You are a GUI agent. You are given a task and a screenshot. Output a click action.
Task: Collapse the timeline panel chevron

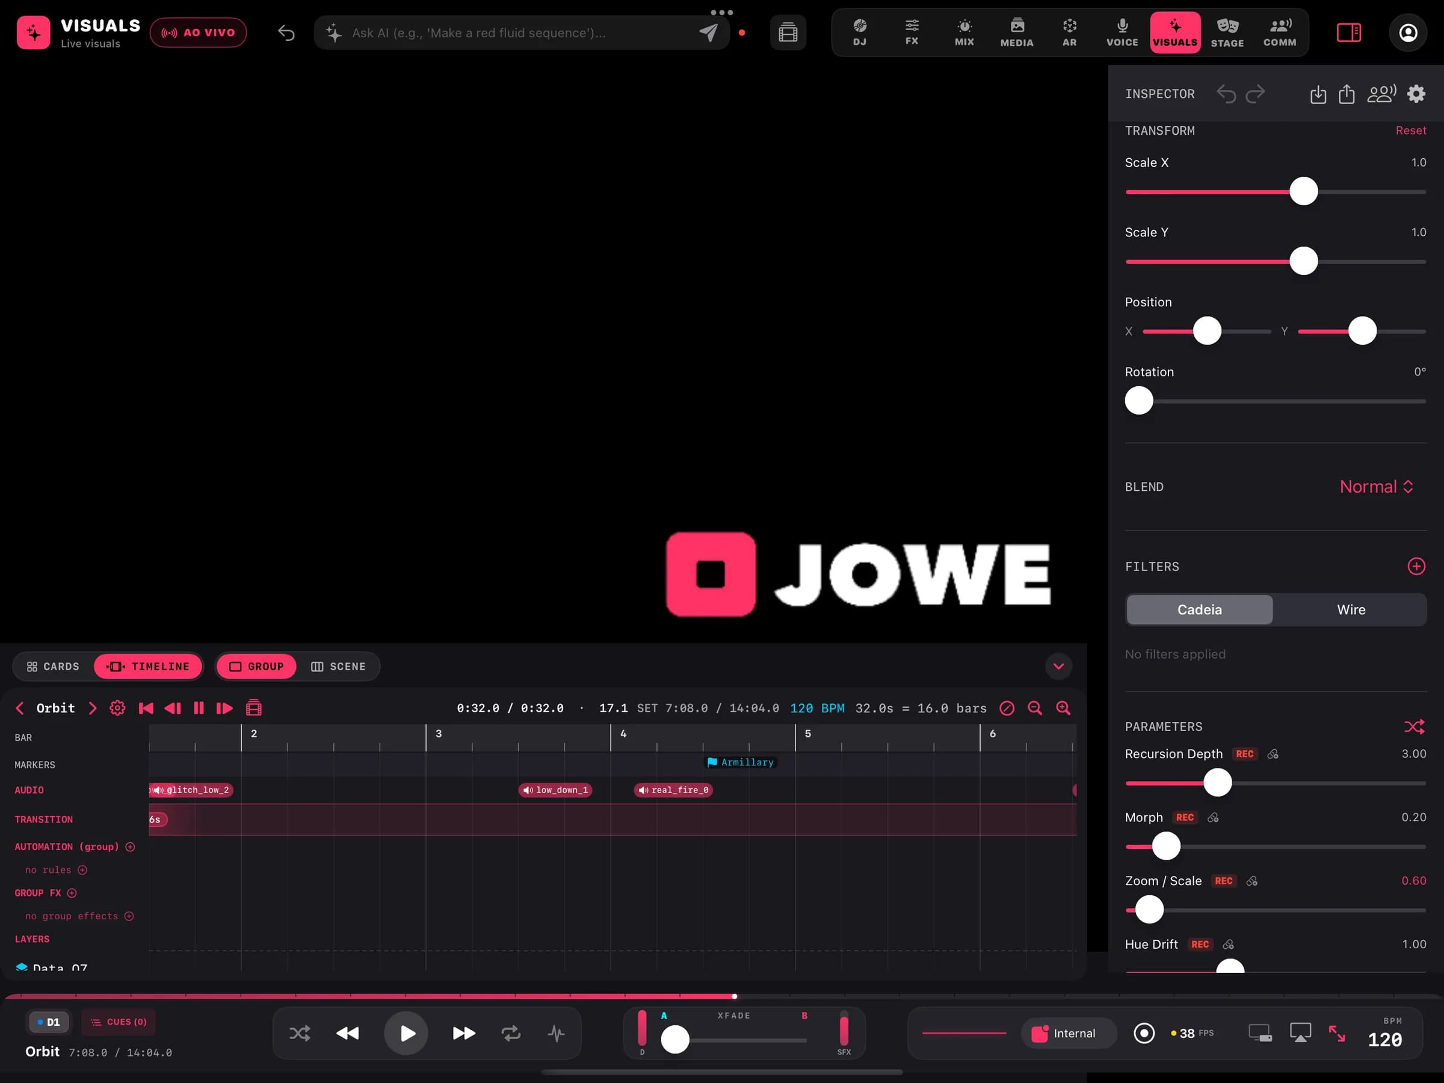pyautogui.click(x=1058, y=667)
